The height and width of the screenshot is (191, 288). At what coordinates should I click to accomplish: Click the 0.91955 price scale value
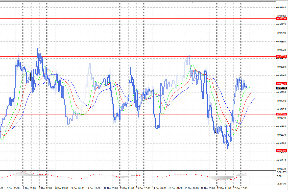click(281, 127)
